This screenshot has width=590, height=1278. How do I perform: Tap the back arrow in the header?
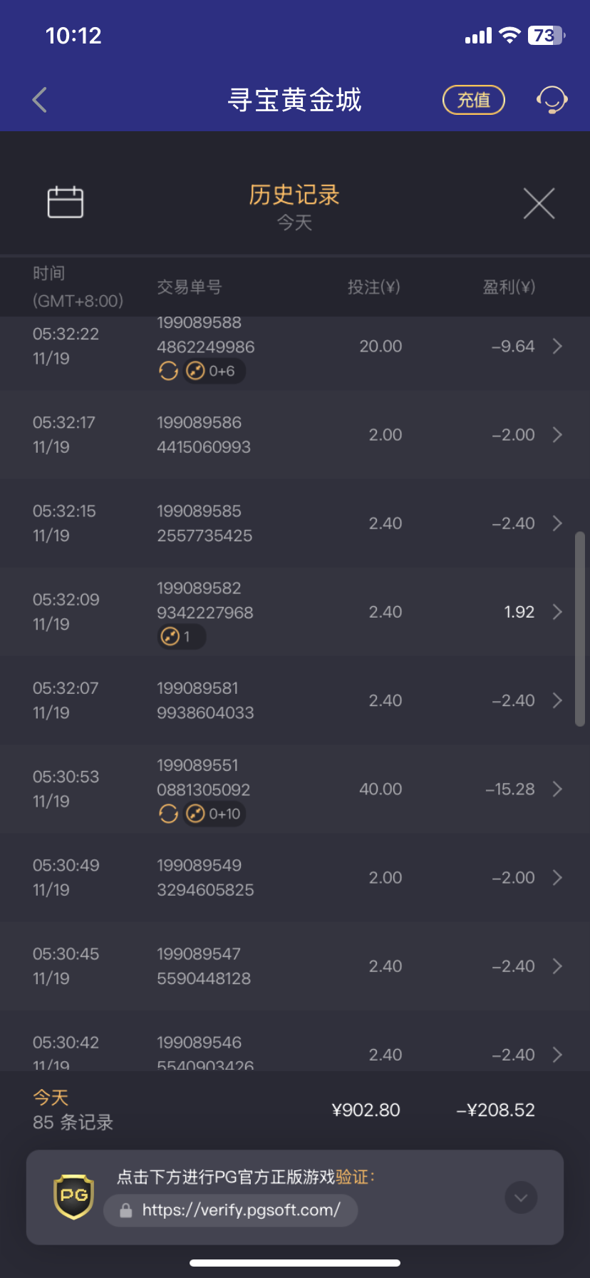pos(40,100)
